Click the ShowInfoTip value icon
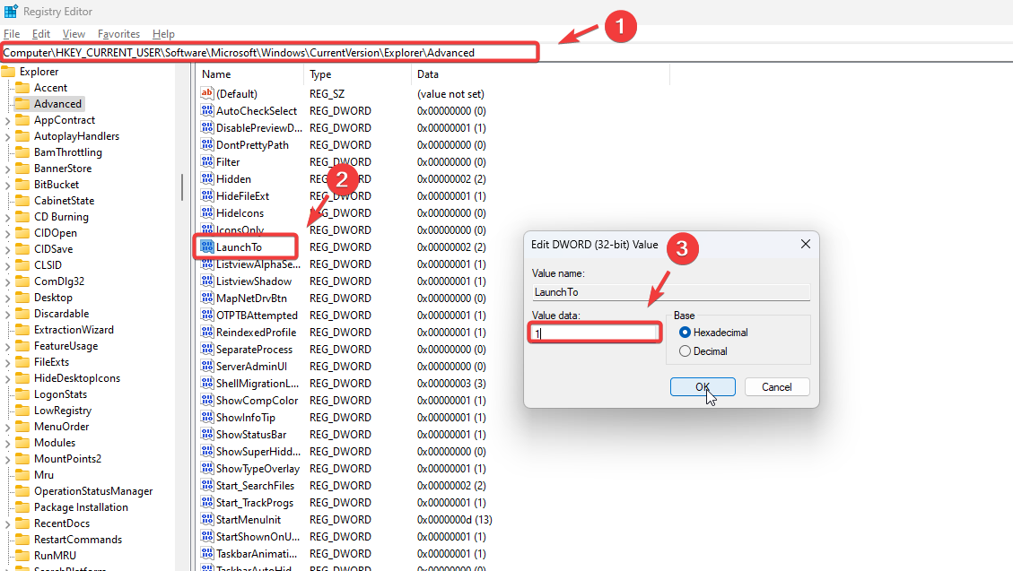Screen dimensions: 1013x571 coord(206,418)
